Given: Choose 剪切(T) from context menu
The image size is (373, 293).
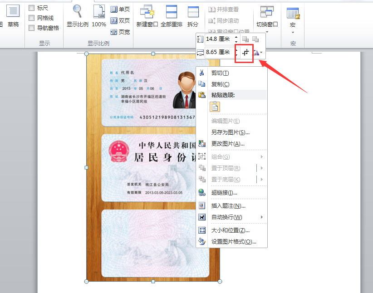Looking at the screenshot, I should 232,73.
